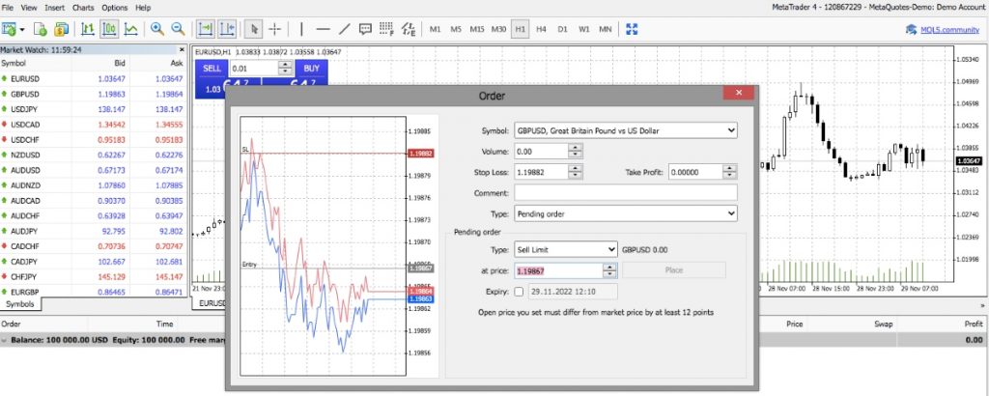This screenshot has width=989, height=396.
Task: Open the Charts menu
Action: (83, 8)
